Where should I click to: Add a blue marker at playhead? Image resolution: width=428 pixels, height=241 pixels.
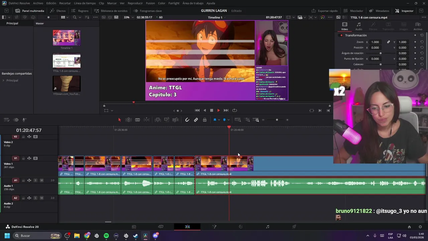[224, 120]
